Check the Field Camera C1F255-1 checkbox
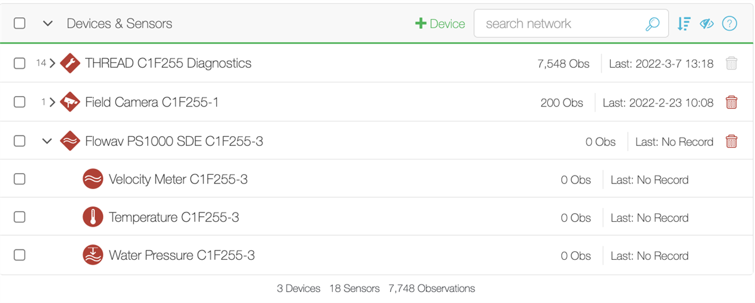The image size is (755, 303). point(20,102)
